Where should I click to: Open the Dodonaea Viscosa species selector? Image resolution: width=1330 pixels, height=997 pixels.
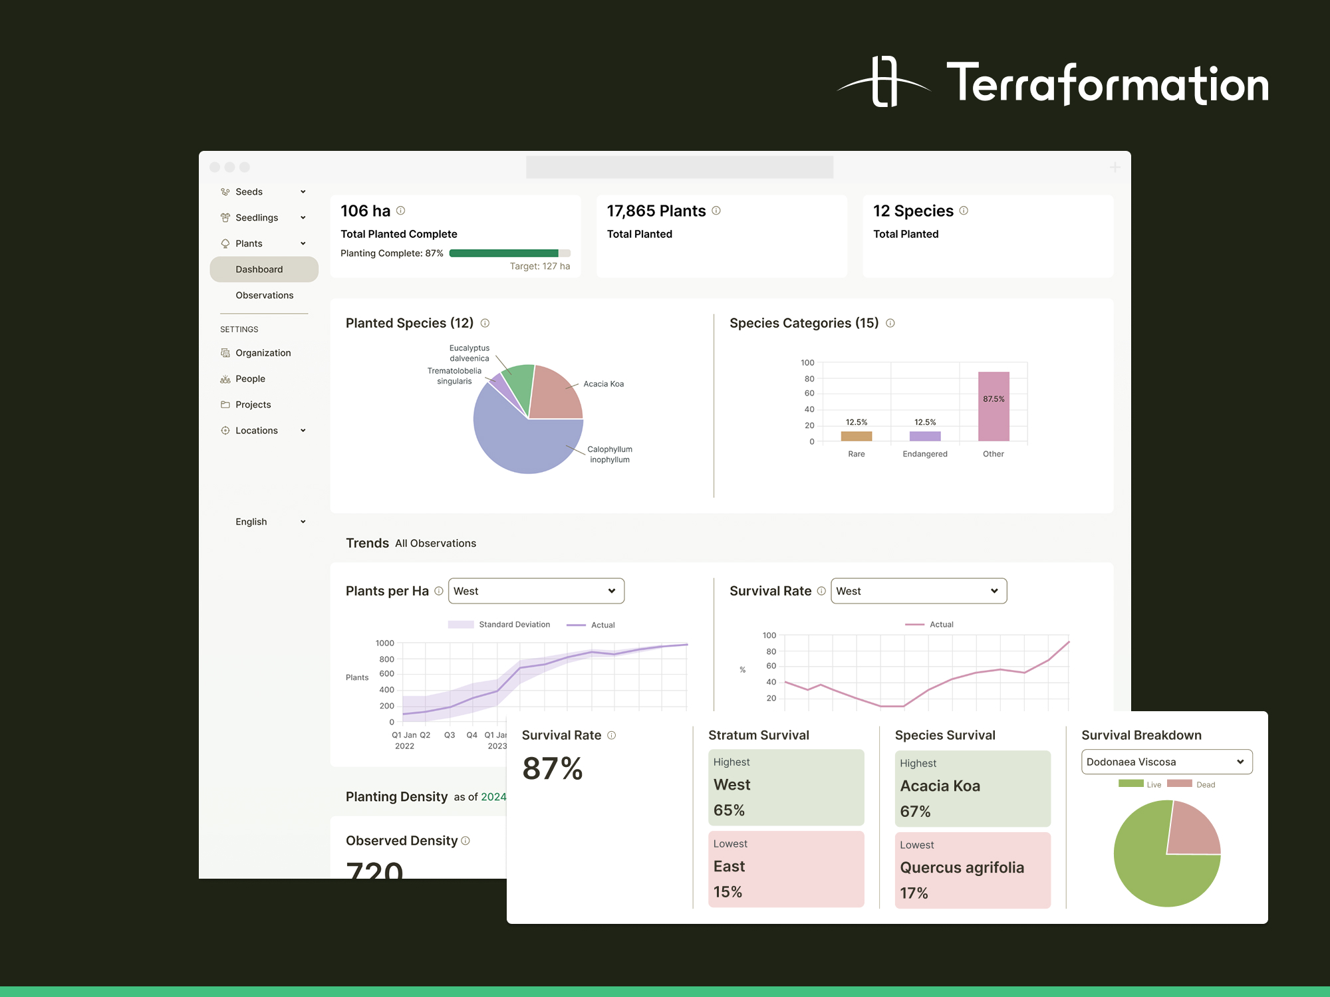(x=1166, y=762)
